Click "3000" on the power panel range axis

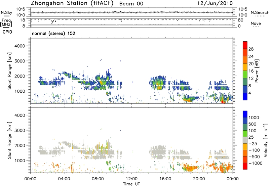tap(20, 61)
